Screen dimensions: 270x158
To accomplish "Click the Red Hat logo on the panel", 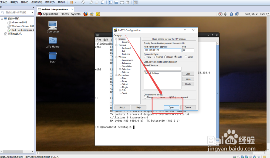I will click(x=40, y=14).
